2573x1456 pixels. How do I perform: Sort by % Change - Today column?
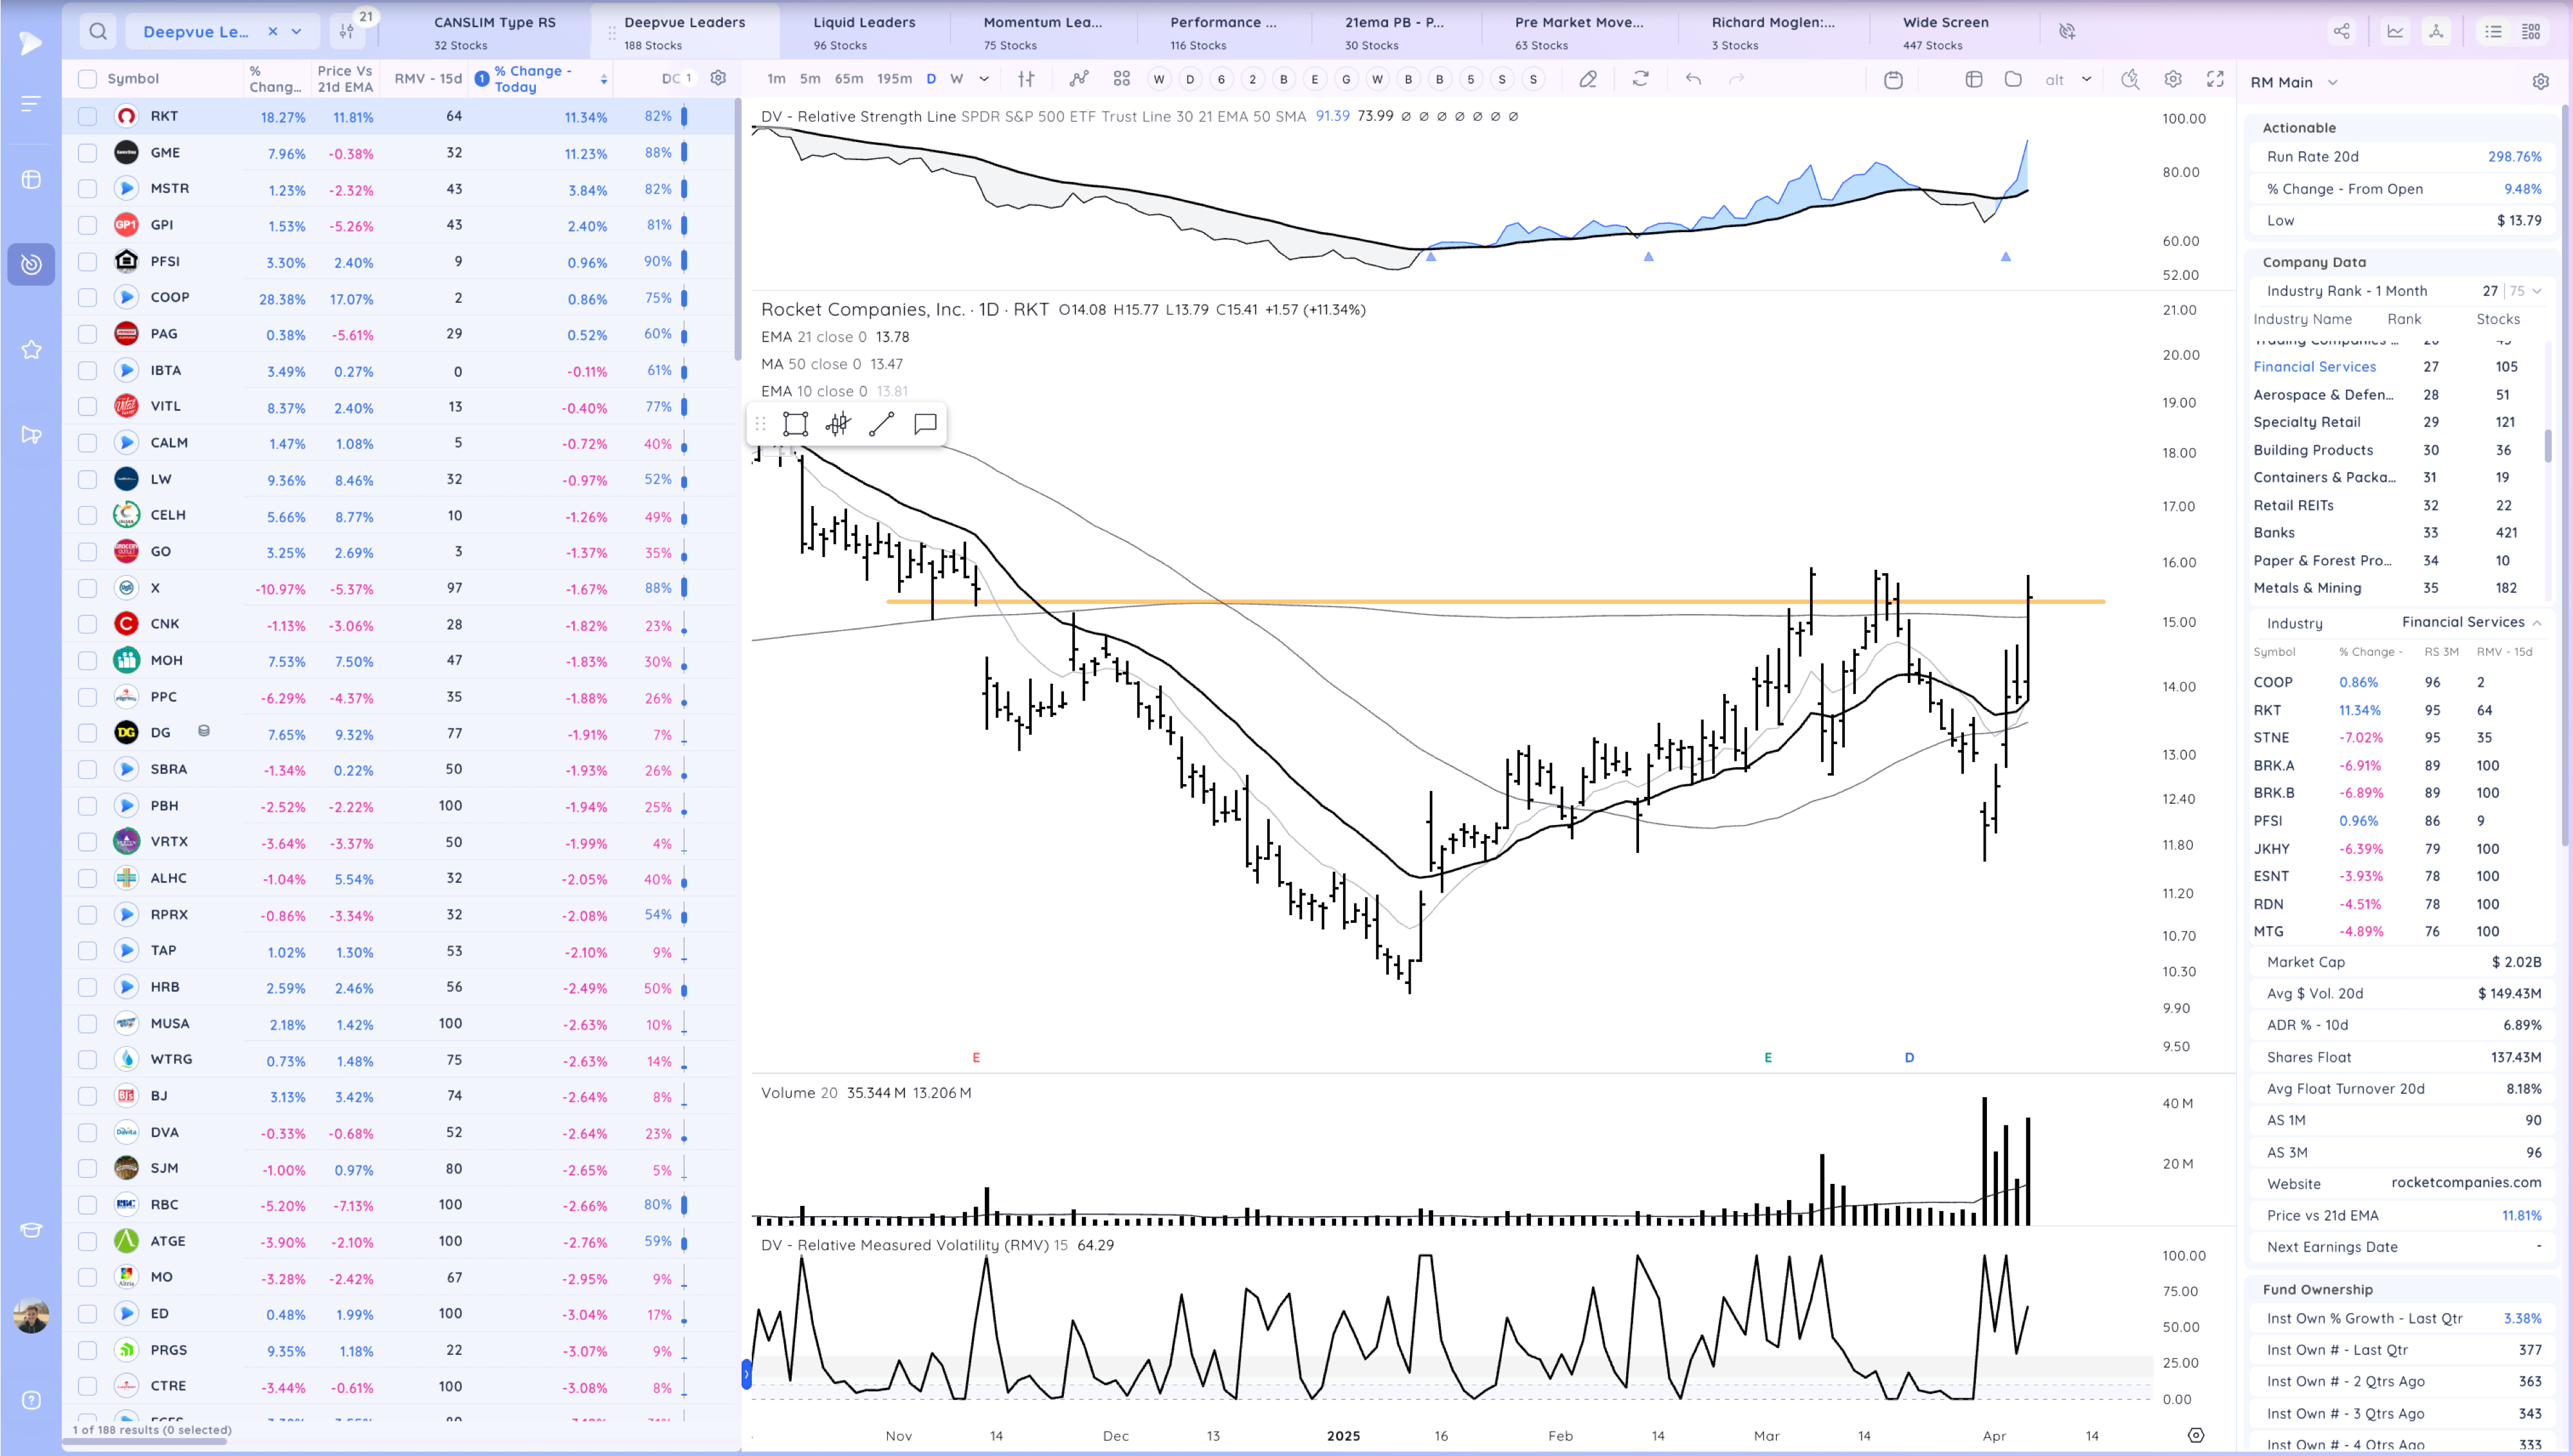point(540,79)
